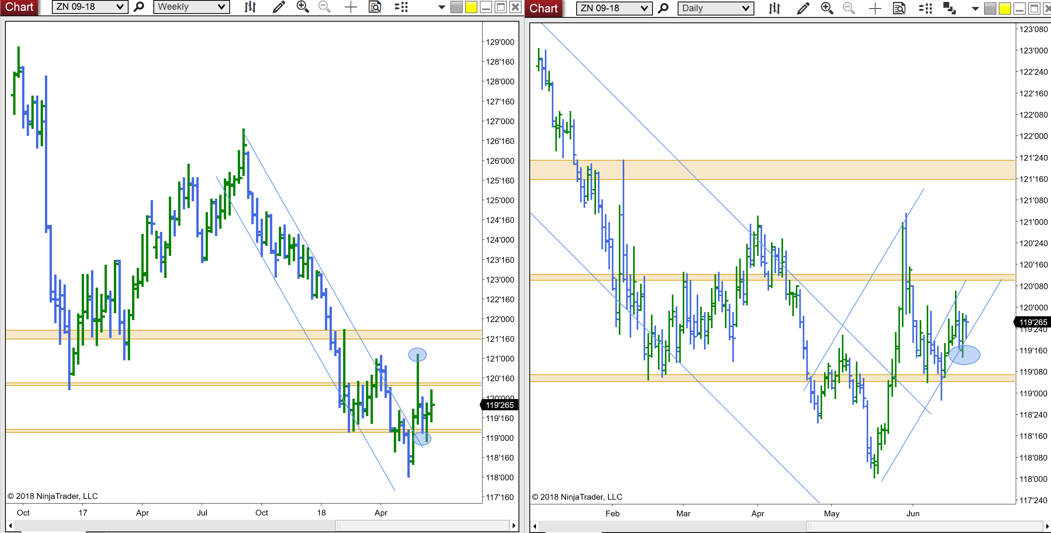Toggle crosshair cursor in Weekly chart
The image size is (1051, 533).
click(x=350, y=7)
